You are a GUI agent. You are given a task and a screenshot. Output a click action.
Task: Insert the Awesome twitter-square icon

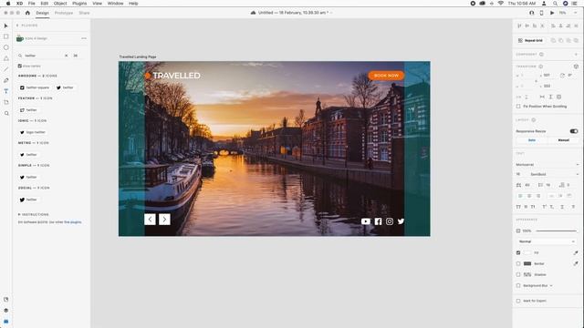coord(35,87)
